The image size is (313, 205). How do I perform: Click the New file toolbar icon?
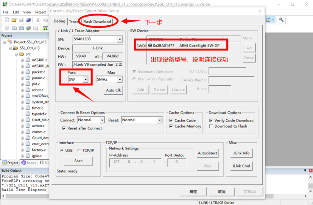coord(7,20)
